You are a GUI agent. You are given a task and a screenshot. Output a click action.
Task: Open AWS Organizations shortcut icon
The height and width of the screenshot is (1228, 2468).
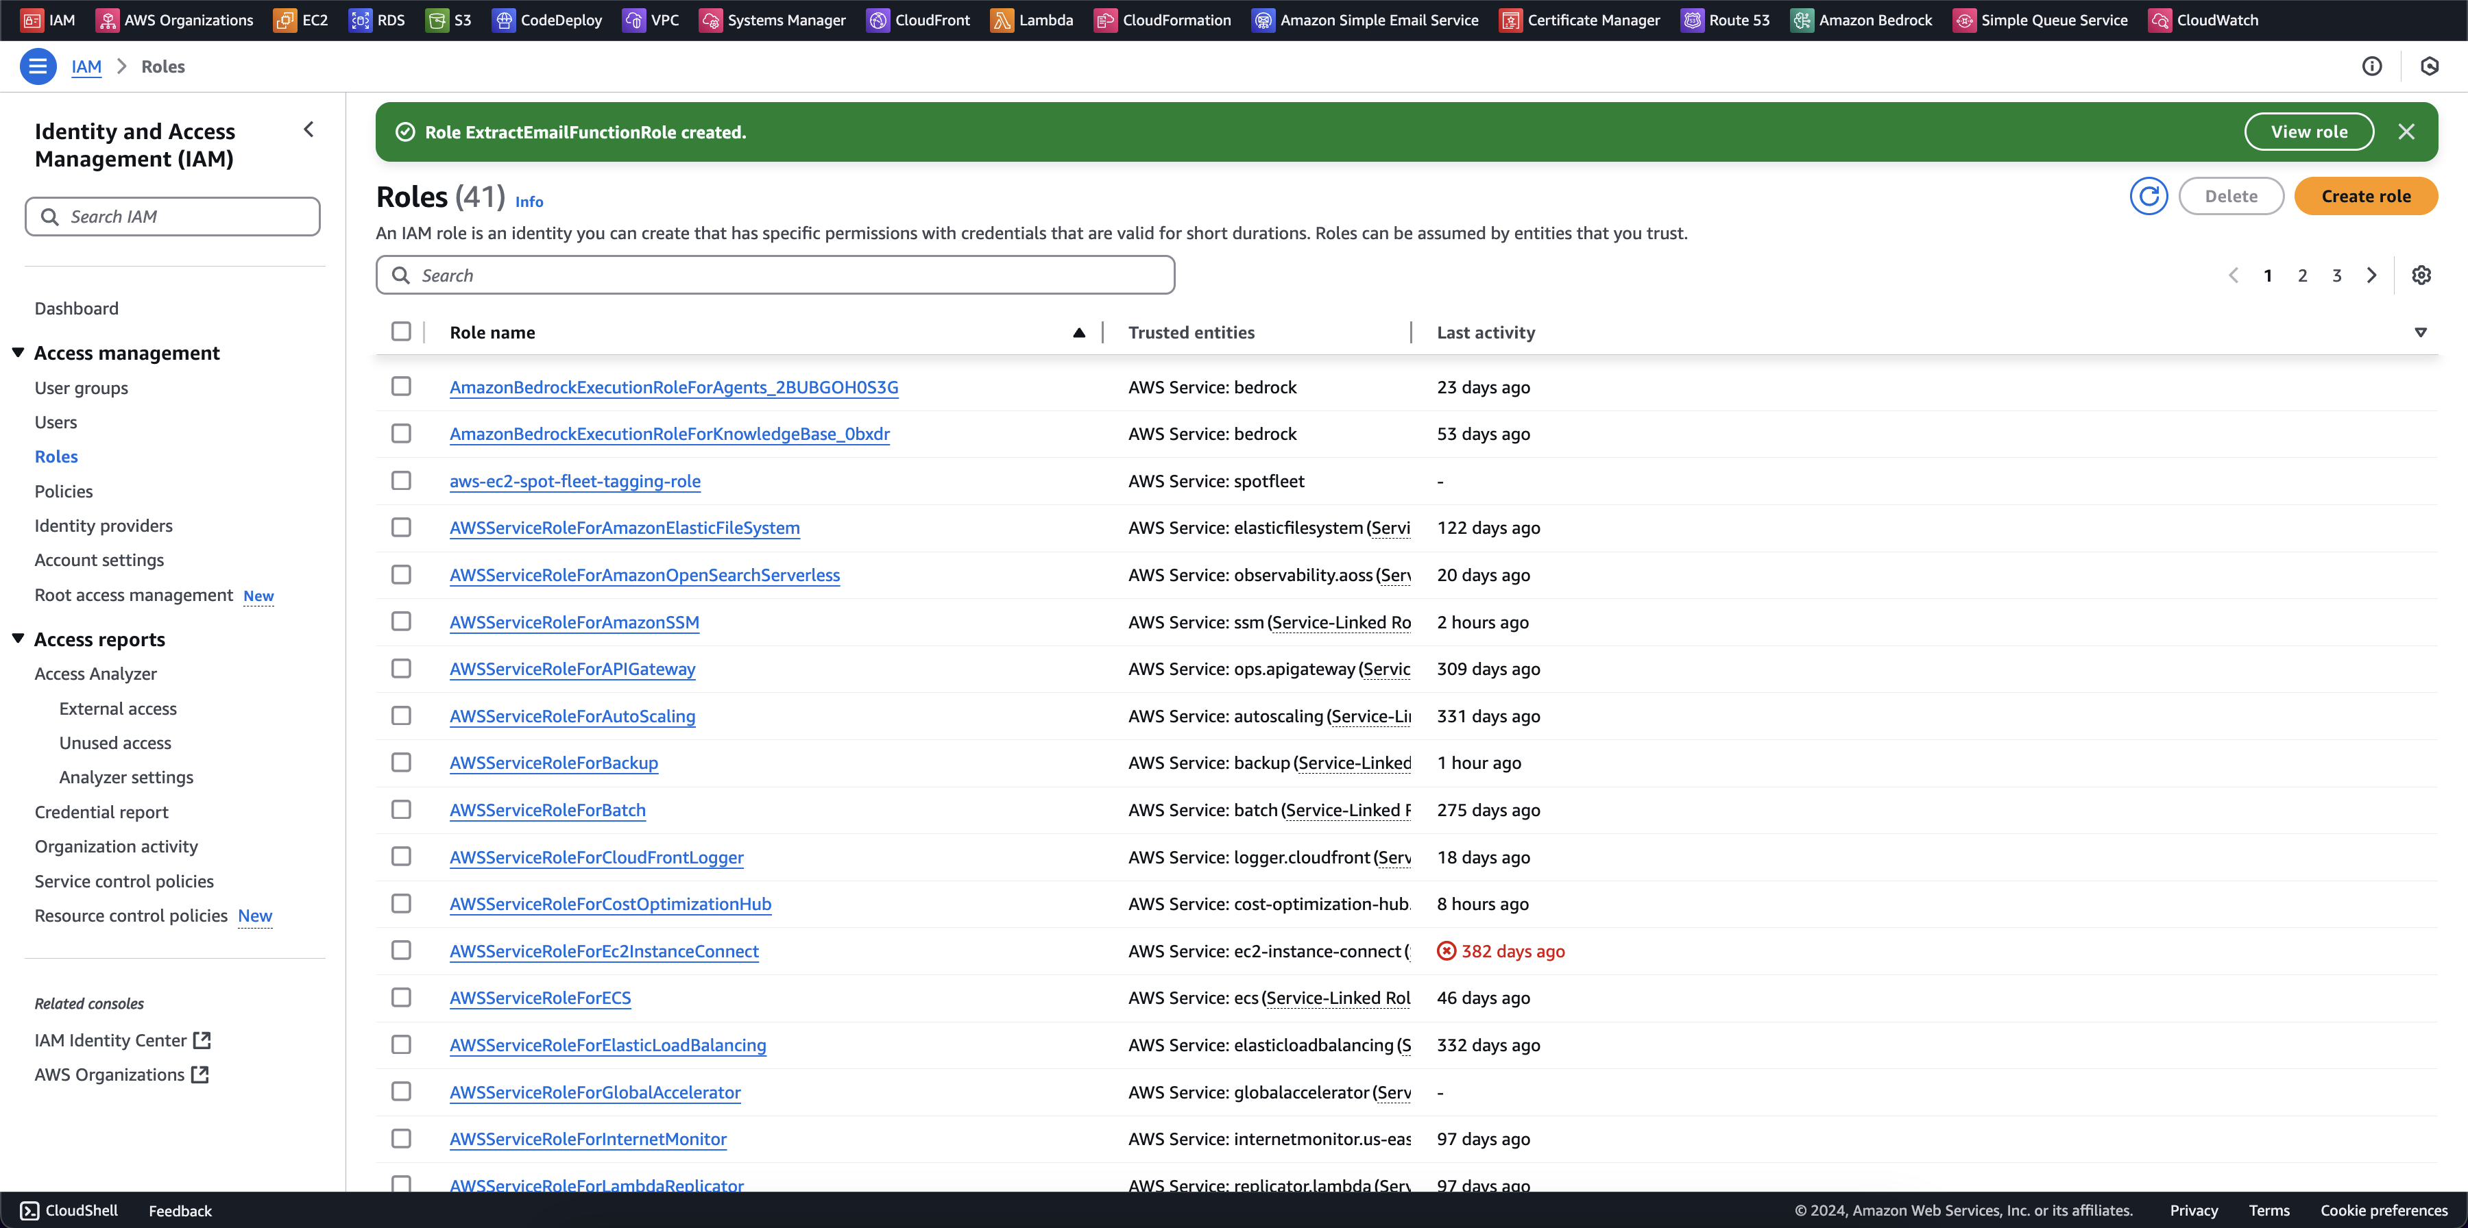point(108,20)
